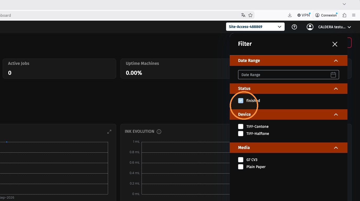The height and width of the screenshot is (201, 360).
Task: Enable the G7 CV3 media checkbox
Action: coord(241,160)
